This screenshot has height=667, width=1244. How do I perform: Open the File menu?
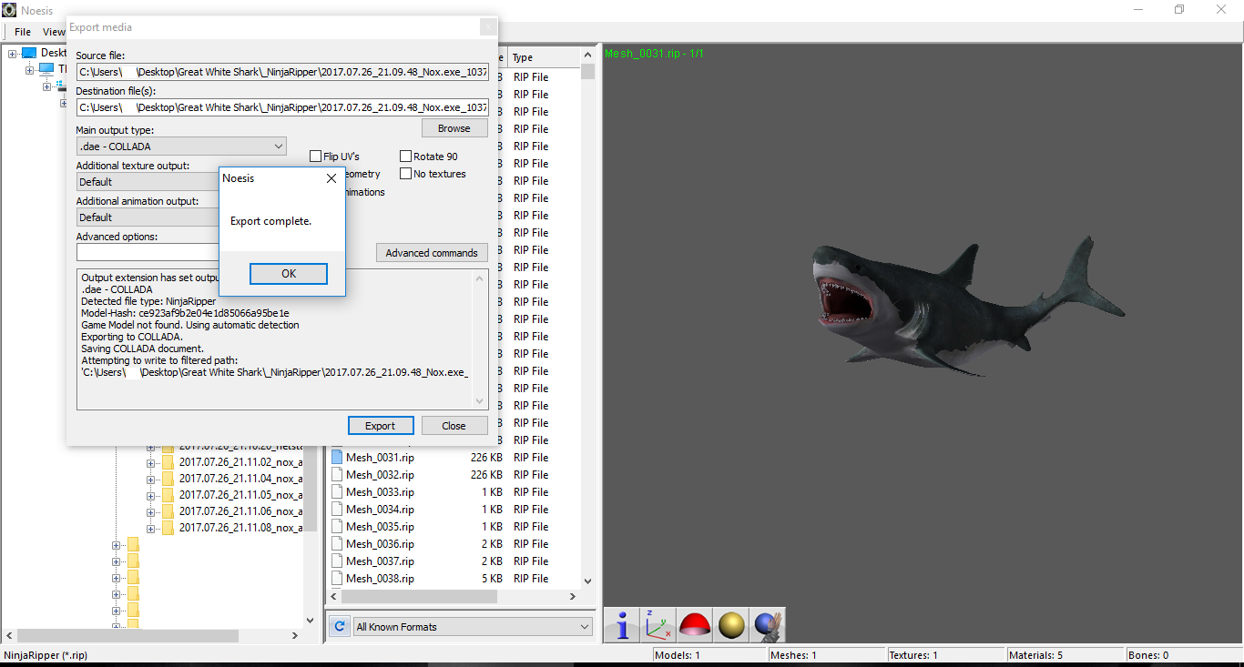23,32
